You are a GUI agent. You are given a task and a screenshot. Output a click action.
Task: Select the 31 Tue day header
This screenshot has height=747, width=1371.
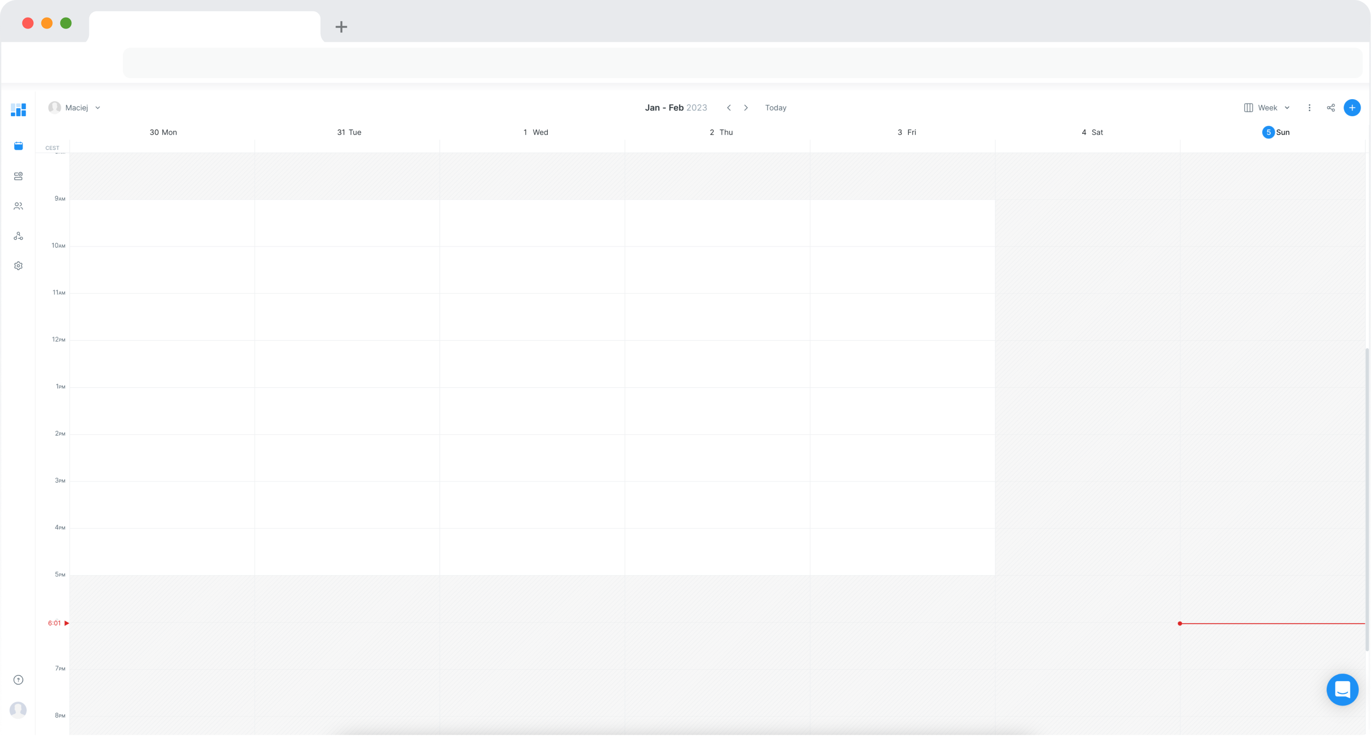tap(349, 132)
